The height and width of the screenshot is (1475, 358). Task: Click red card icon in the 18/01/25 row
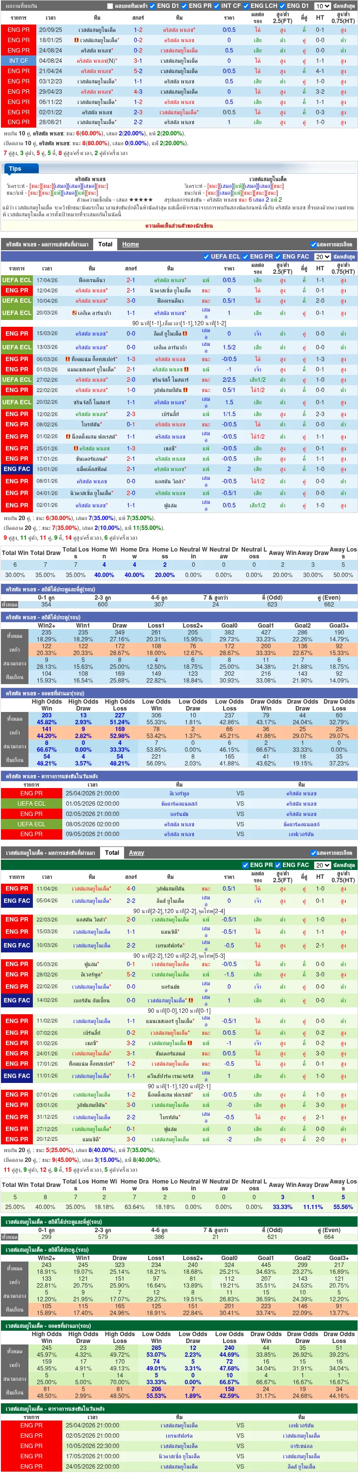(x=76, y=40)
